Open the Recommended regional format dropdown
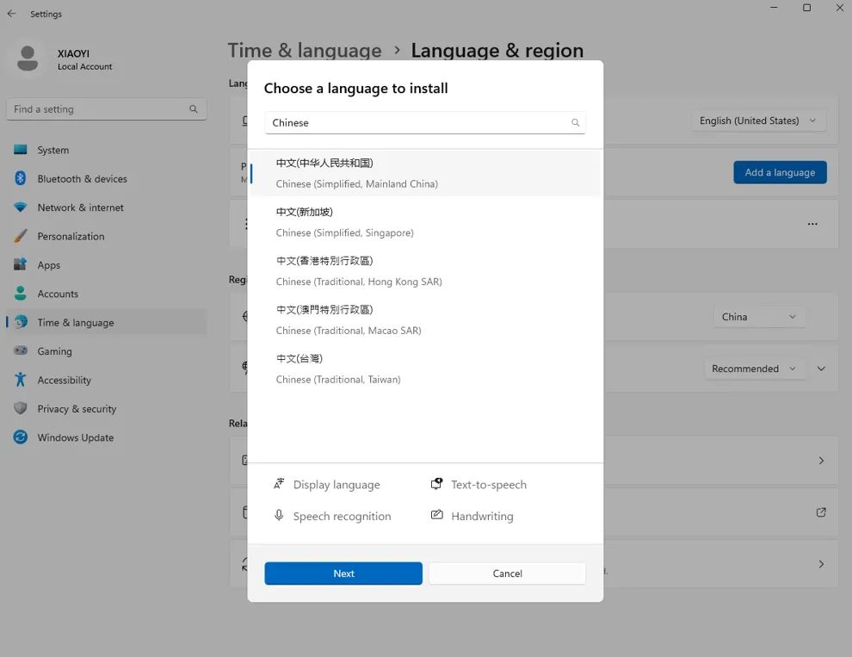 pyautogui.click(x=754, y=369)
